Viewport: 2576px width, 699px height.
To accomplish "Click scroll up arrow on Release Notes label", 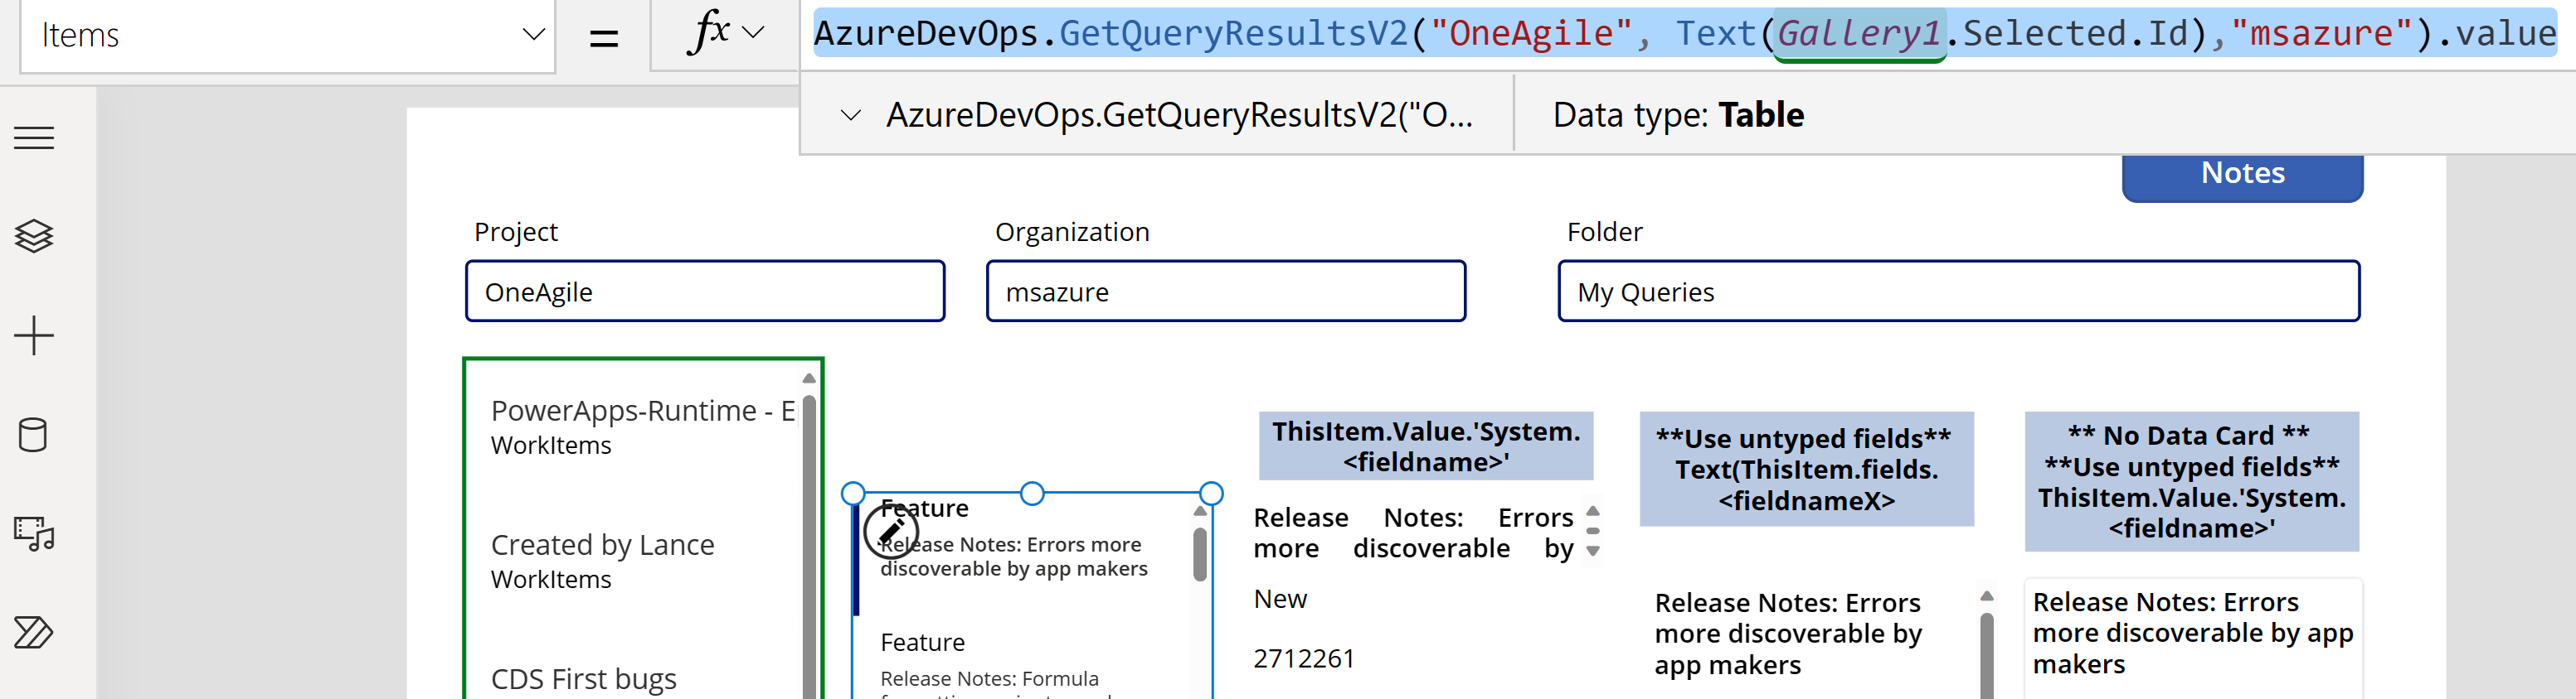I will coord(1593,511).
